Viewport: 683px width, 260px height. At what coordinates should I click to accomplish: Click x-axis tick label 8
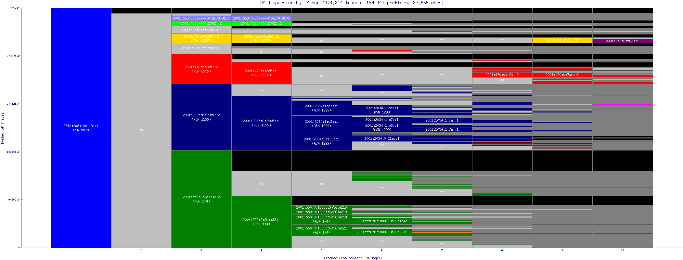502,250
